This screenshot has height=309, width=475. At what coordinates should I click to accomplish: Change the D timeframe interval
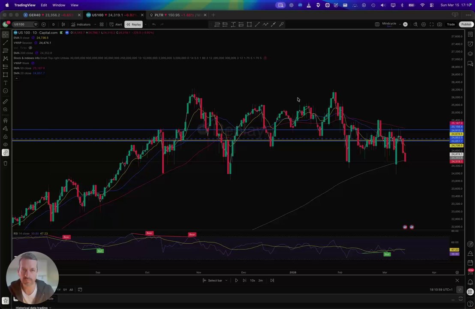53,24
